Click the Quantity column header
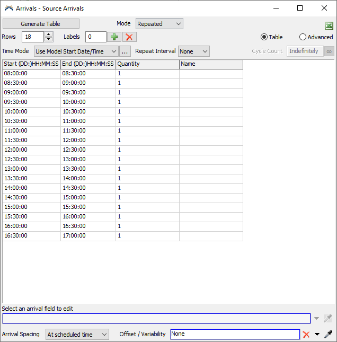 (147, 64)
